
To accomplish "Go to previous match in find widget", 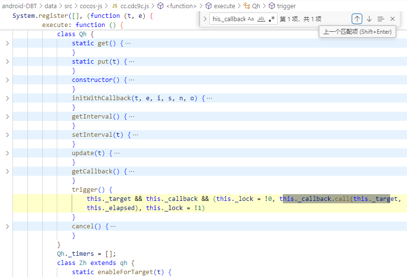I will pyautogui.click(x=357, y=19).
